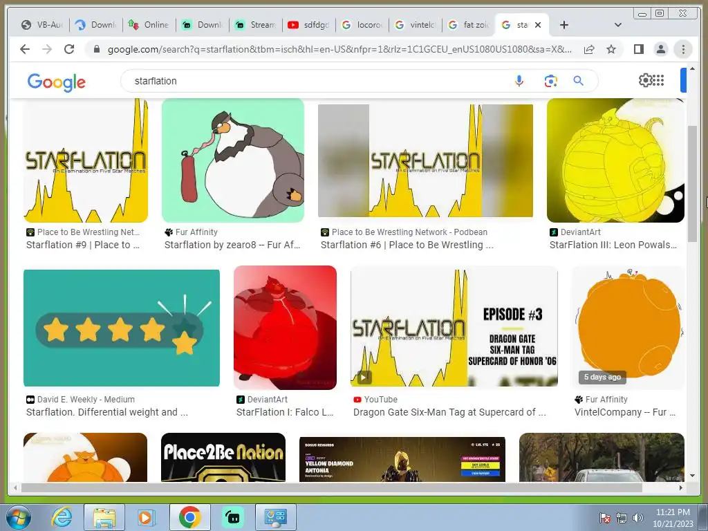Switch to the Online tab
Image resolution: width=708 pixels, height=531 pixels.
[149, 25]
